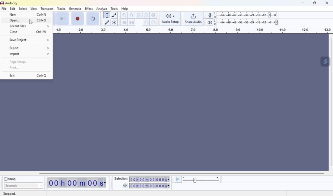The image size is (333, 196).
Task: Select the Envelope tool
Action: tap(114, 15)
